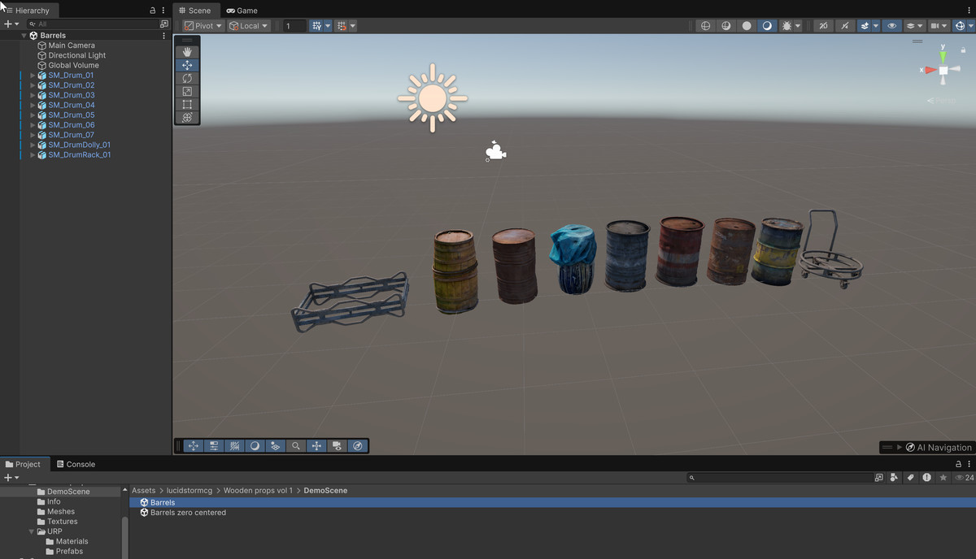Open the Textures folder in Project tree

(63, 522)
